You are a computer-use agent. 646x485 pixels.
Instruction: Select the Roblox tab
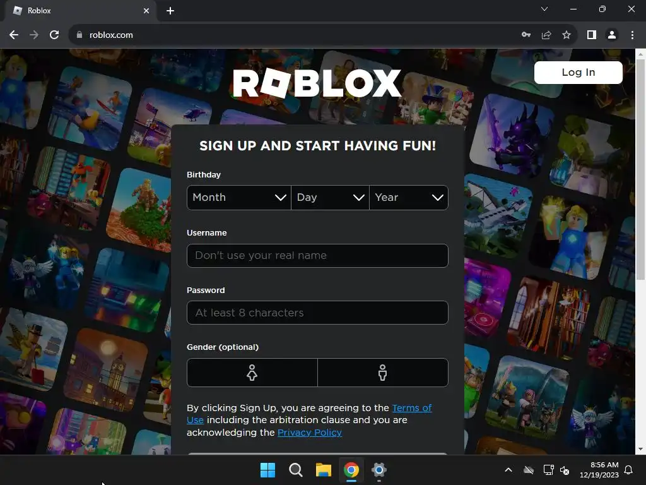point(80,11)
